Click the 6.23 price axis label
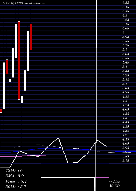Image resolution: width=136 pixels, height=191 pixels. tap(126, 20)
